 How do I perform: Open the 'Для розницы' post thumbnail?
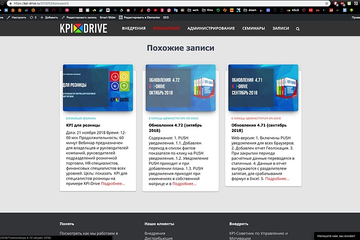tap(98, 88)
